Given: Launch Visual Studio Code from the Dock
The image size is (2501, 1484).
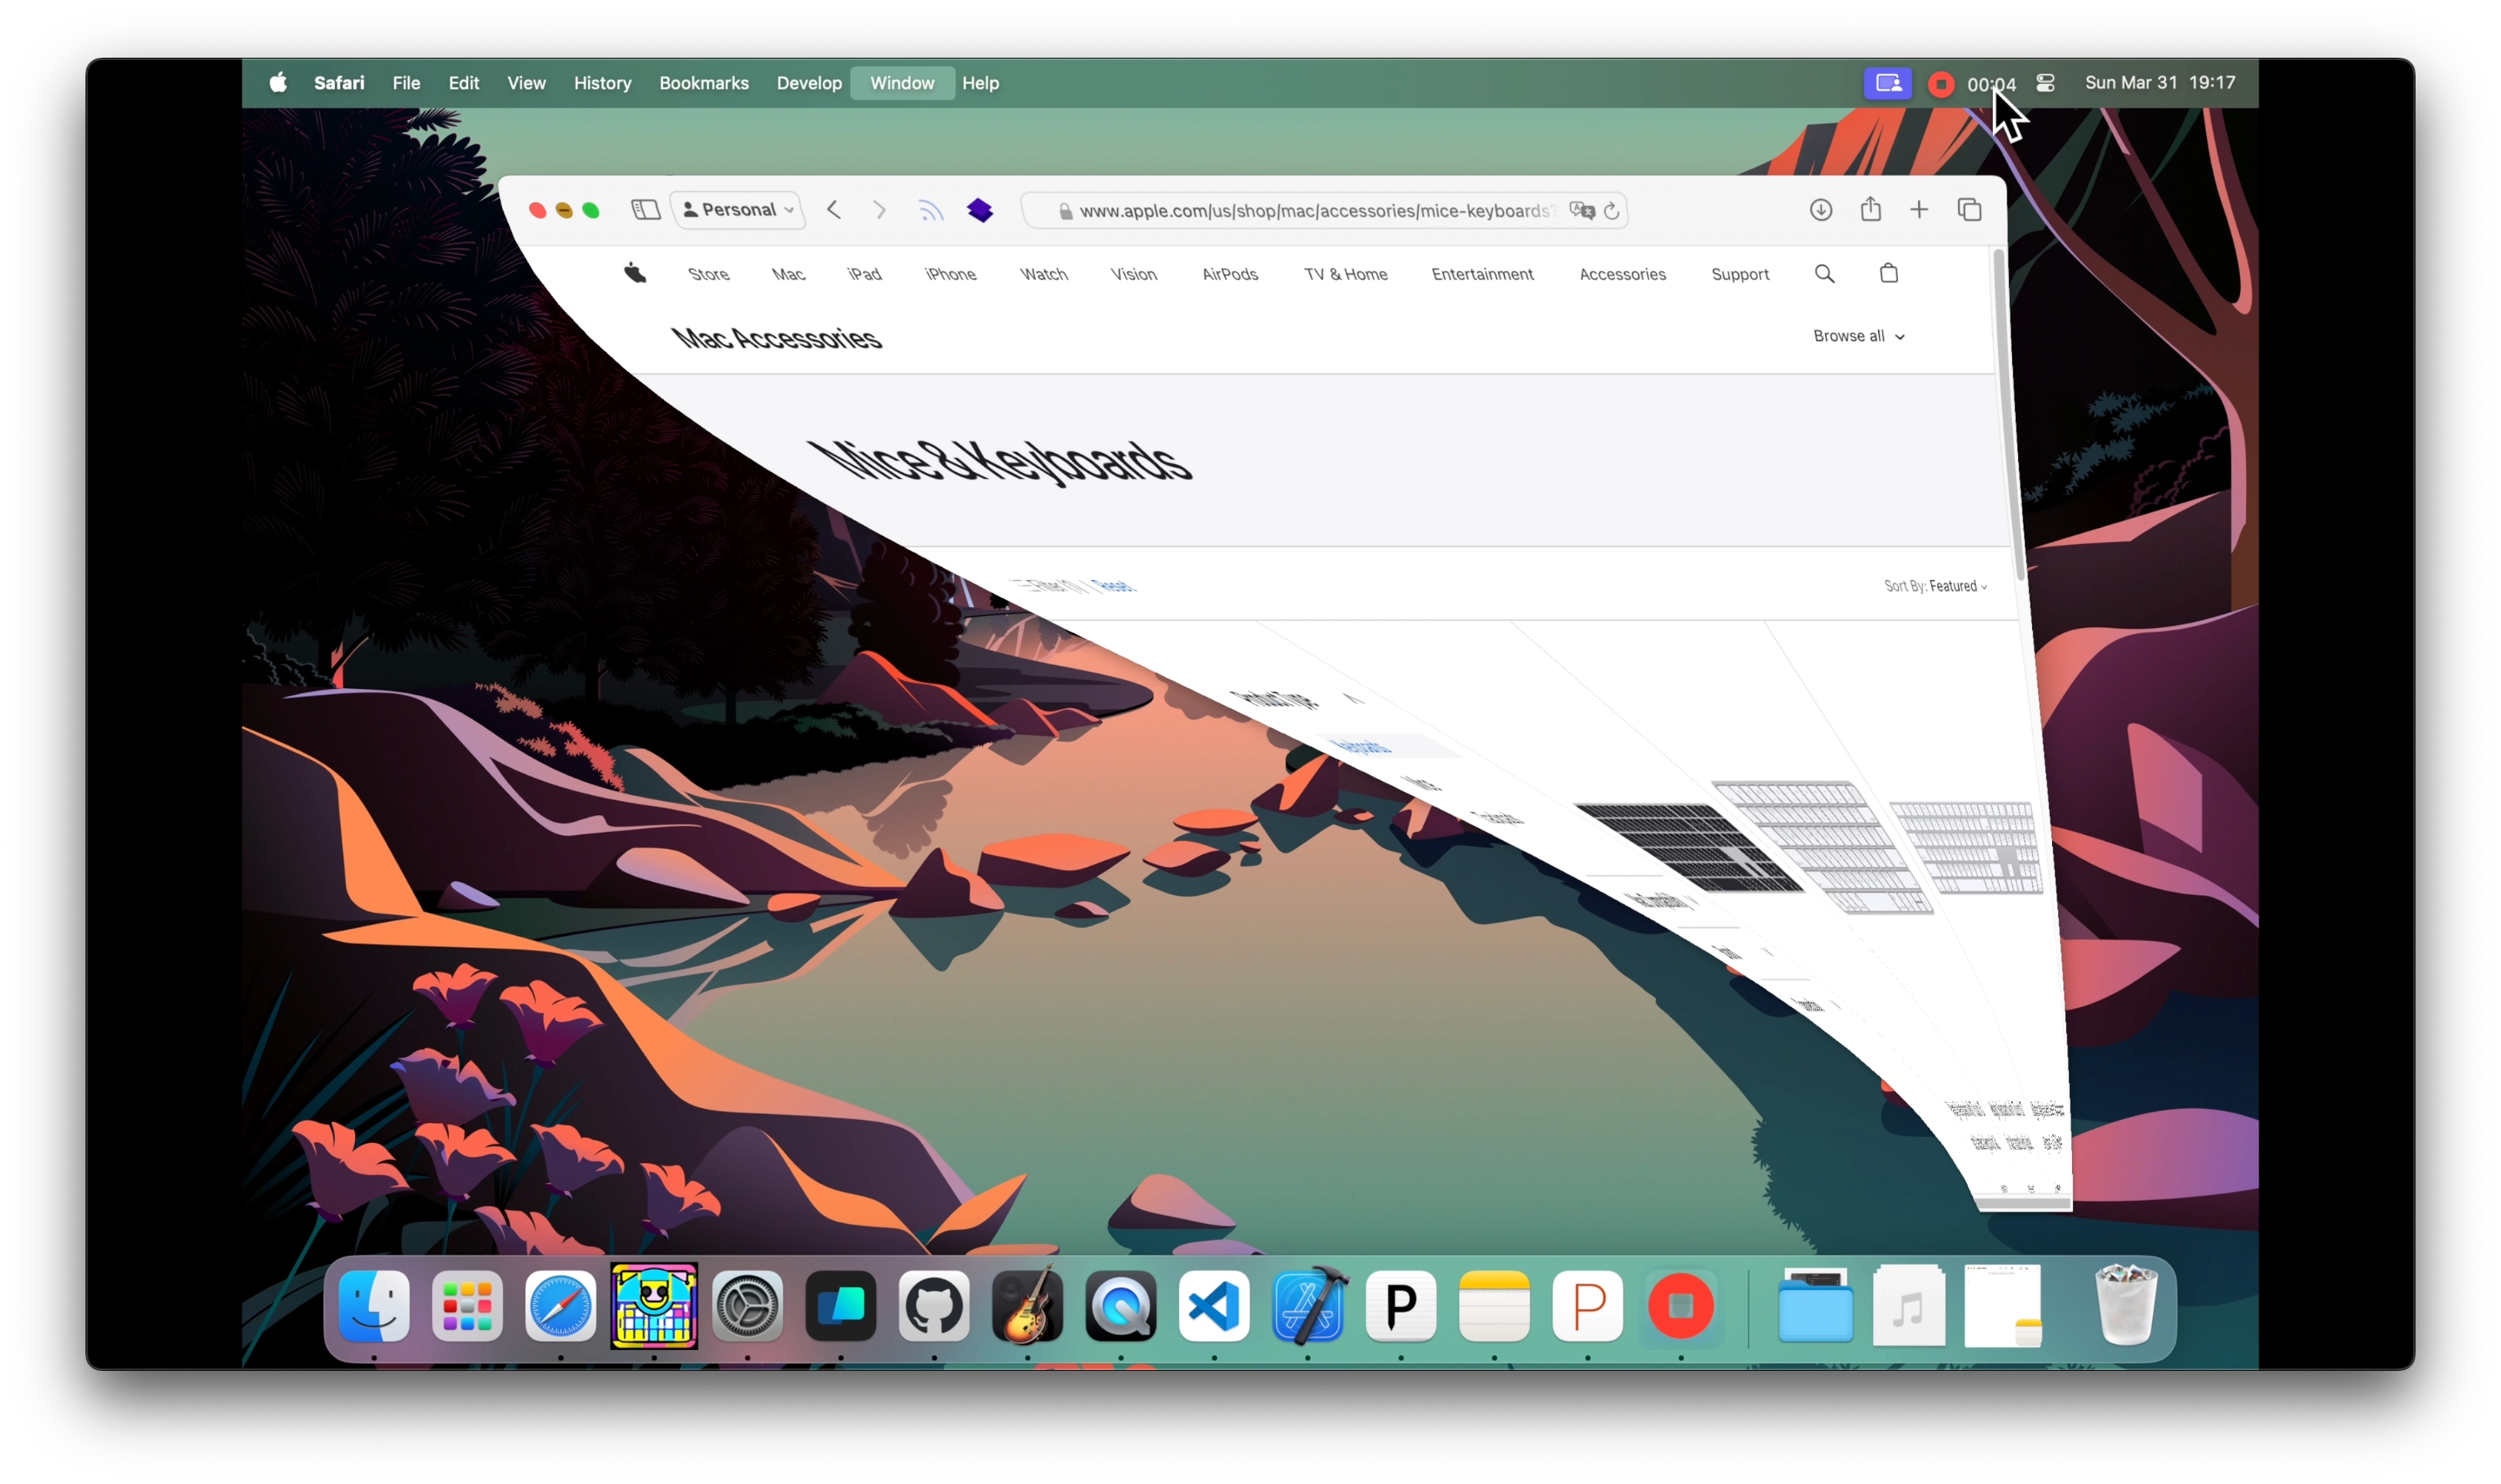Looking at the screenshot, I should click(1214, 1305).
